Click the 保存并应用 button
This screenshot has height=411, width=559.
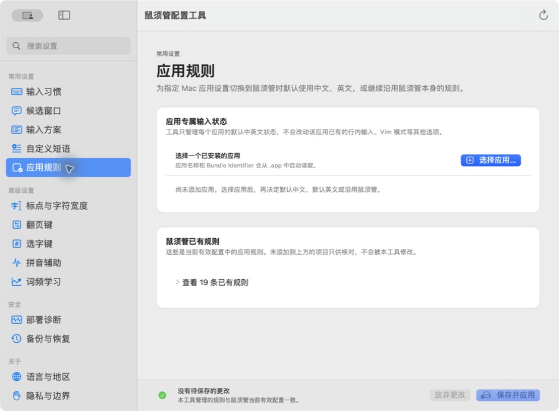tap(508, 395)
